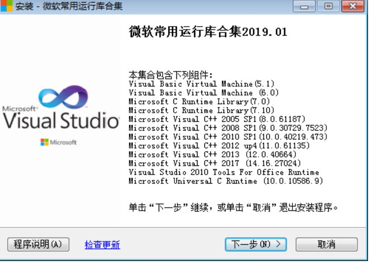Close the installer window
Screen dimensions: 369x262
coord(353,6)
